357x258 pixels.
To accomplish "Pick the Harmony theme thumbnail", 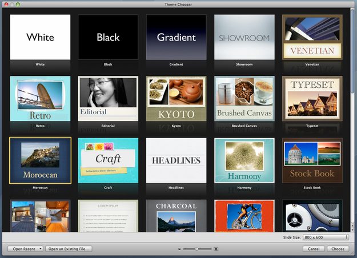I will click(244, 160).
